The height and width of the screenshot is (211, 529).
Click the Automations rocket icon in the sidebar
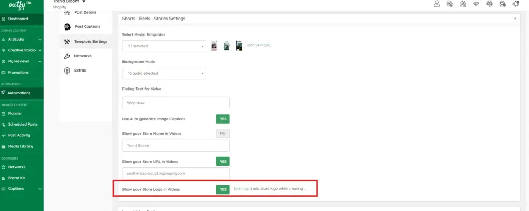click(4, 93)
